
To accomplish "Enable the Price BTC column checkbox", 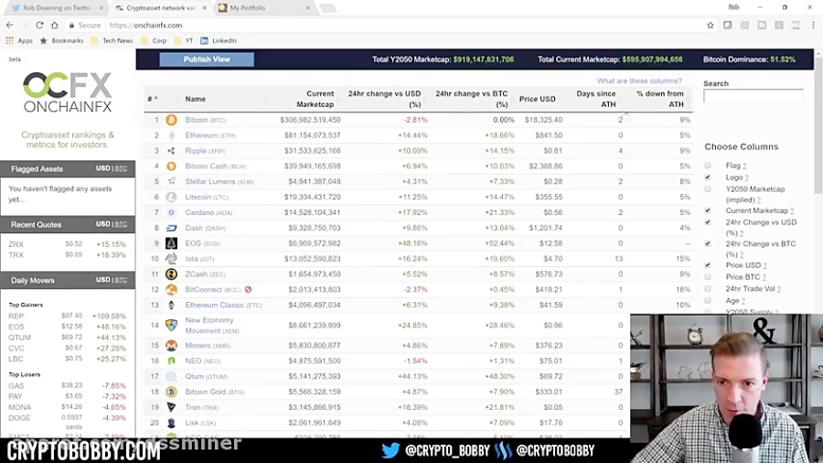I will 708,277.
